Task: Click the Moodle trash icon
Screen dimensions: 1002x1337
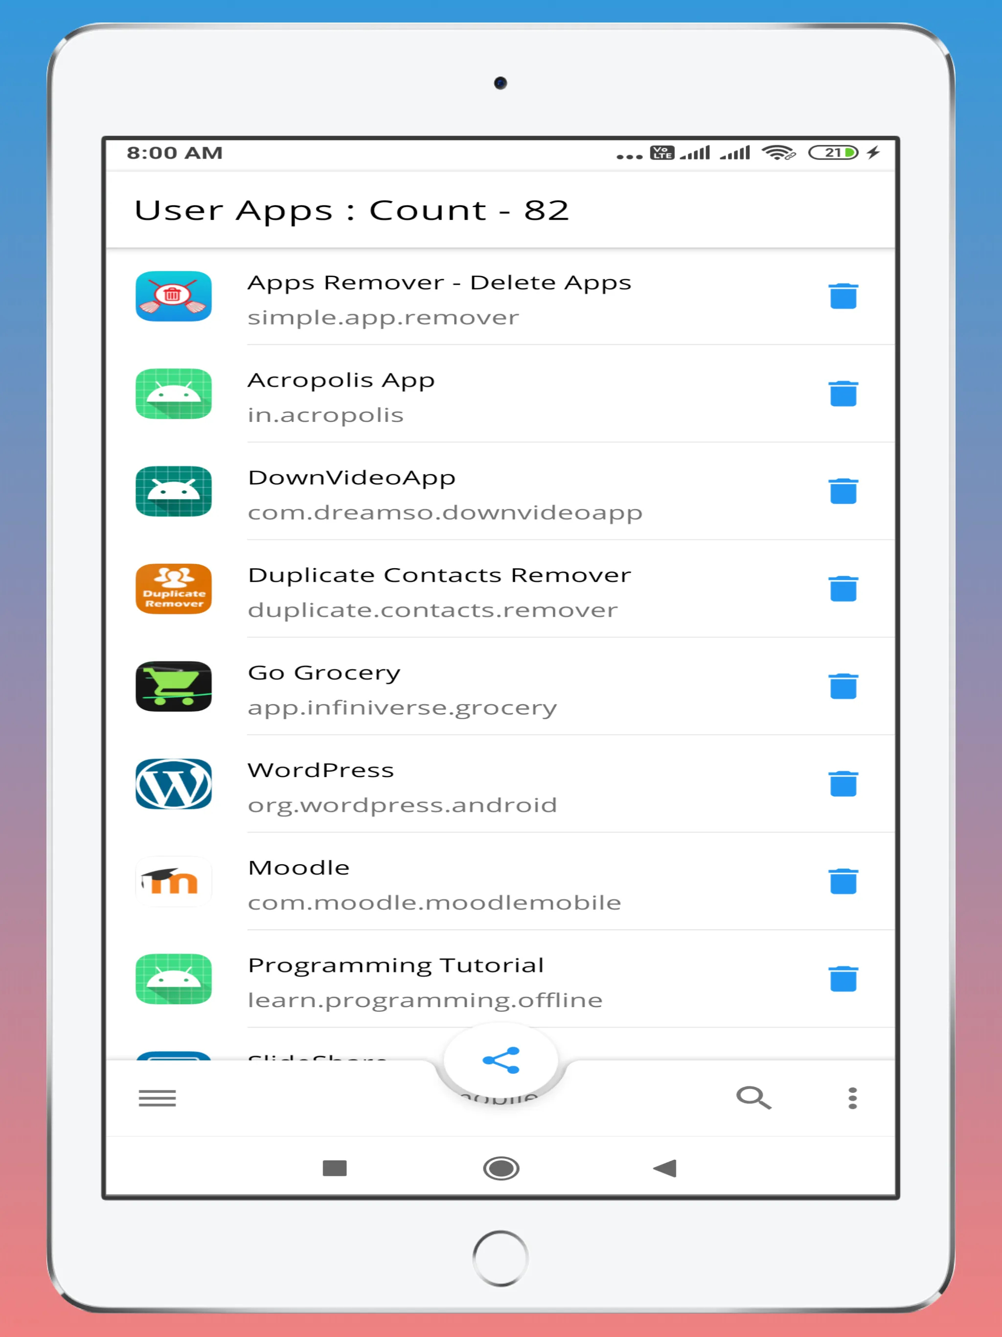Action: (x=842, y=882)
